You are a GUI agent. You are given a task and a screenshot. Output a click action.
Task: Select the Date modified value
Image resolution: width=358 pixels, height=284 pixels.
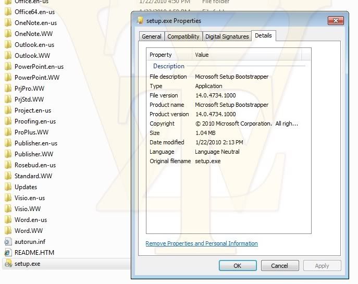(x=219, y=142)
